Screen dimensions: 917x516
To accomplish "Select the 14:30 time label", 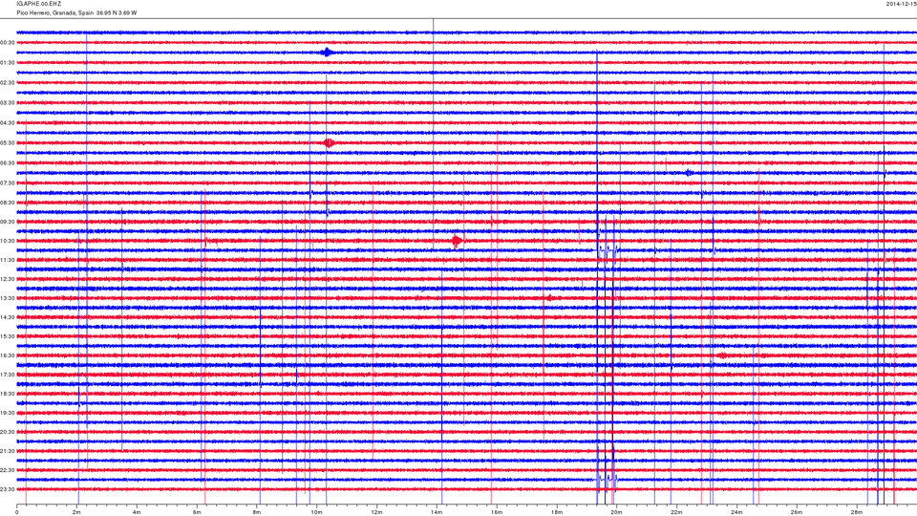I will click(x=8, y=317).
